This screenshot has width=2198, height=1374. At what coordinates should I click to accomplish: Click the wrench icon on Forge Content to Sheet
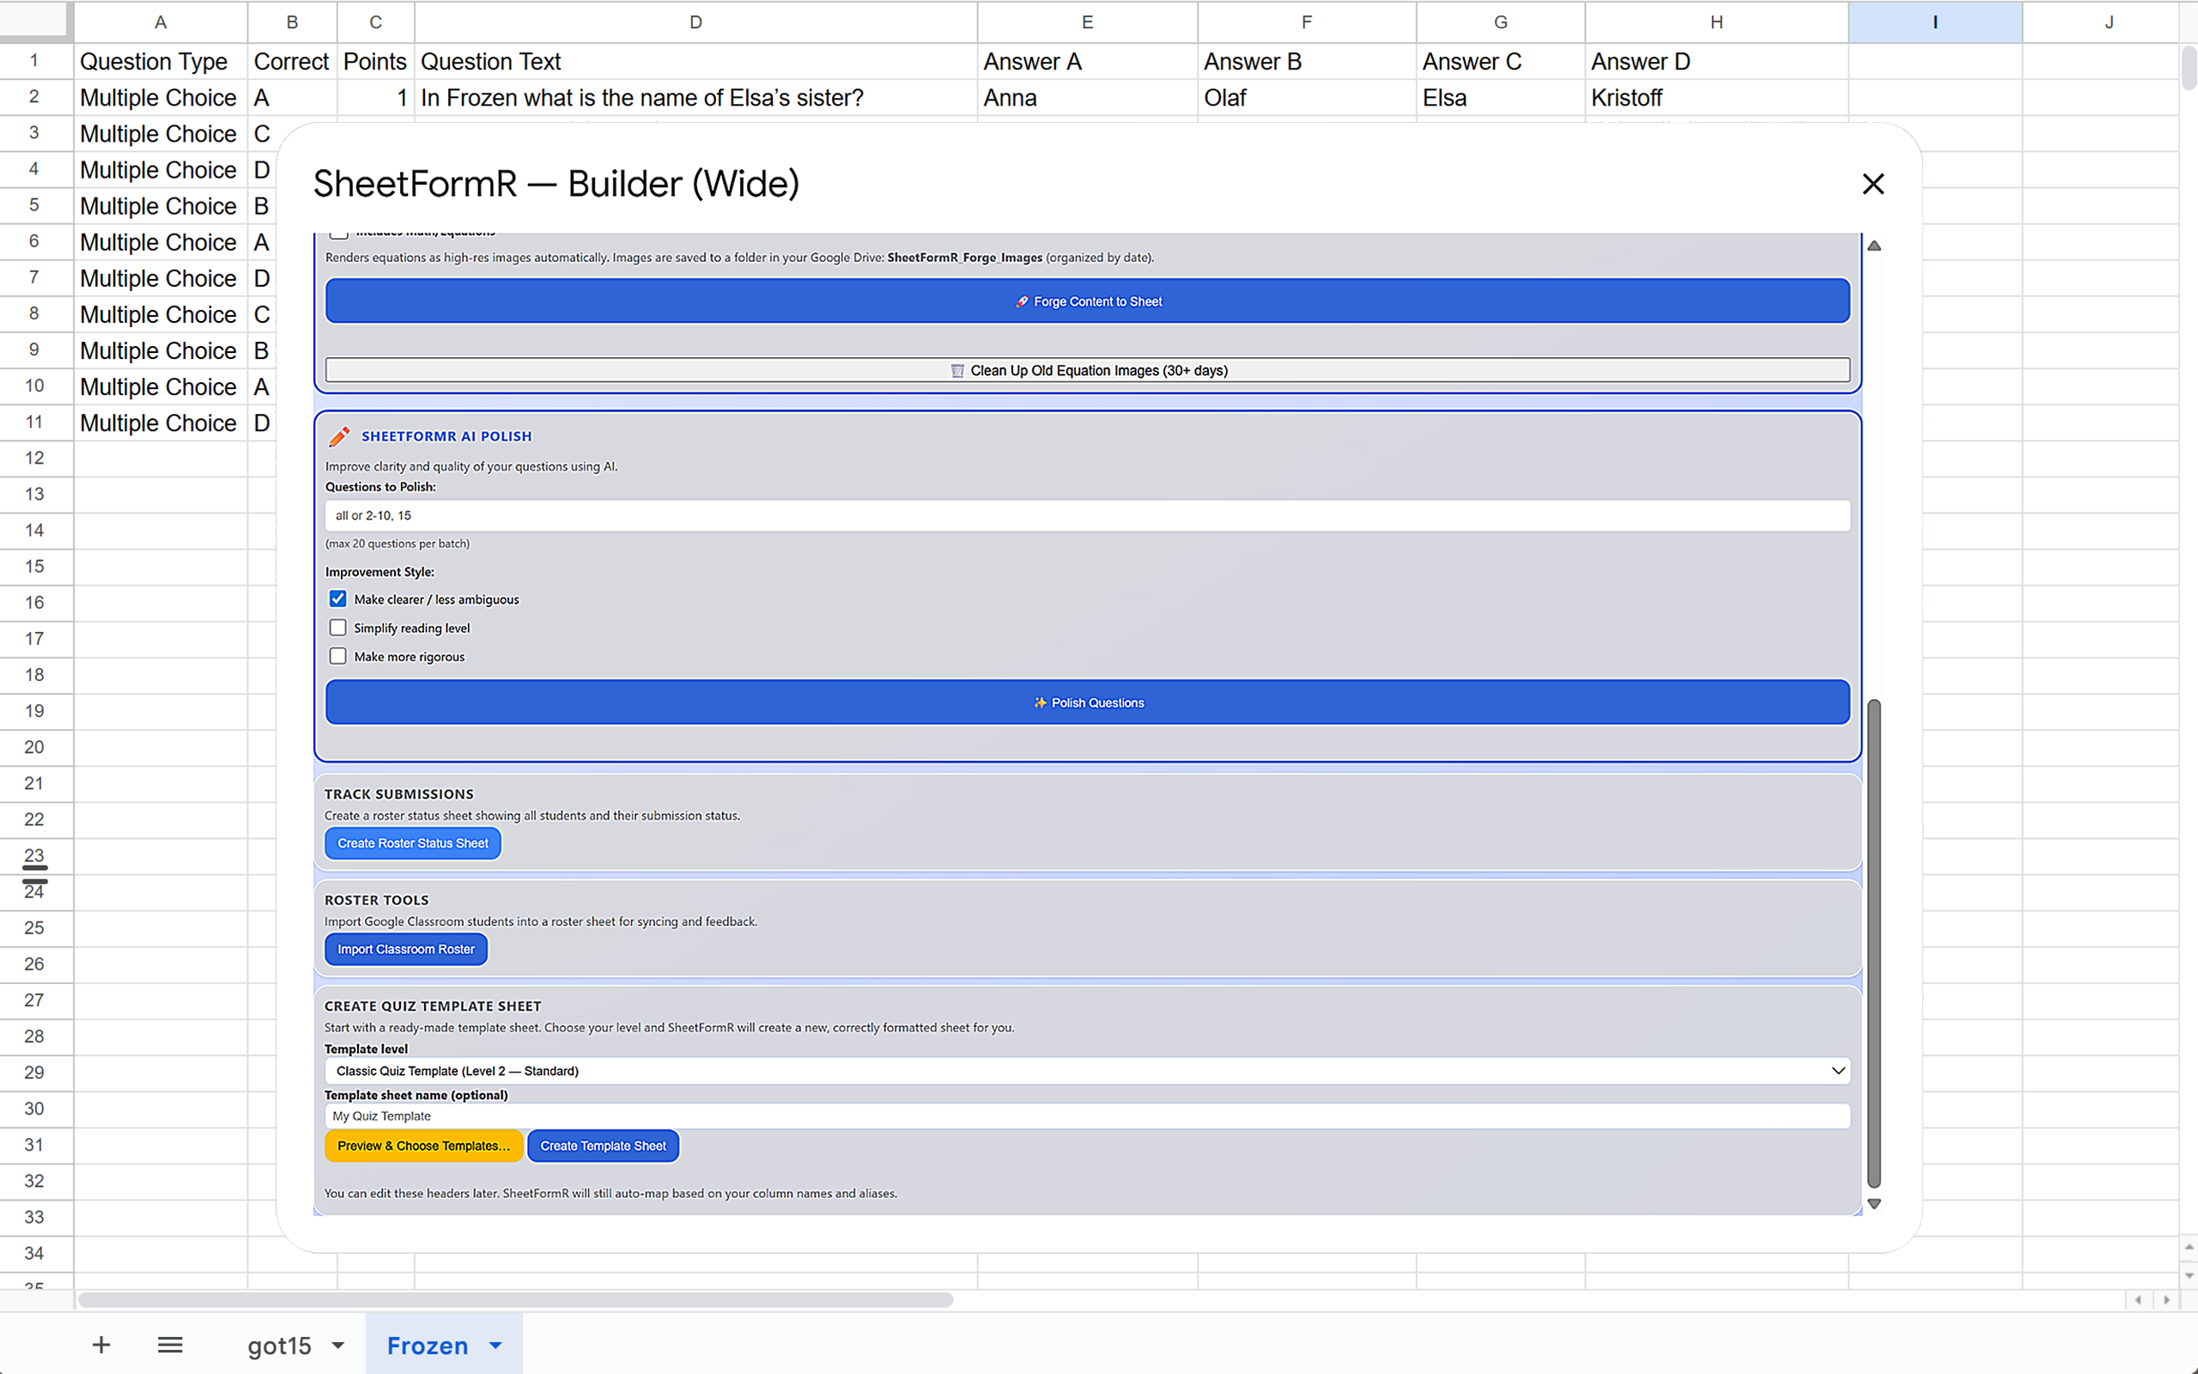pyautogui.click(x=1021, y=301)
